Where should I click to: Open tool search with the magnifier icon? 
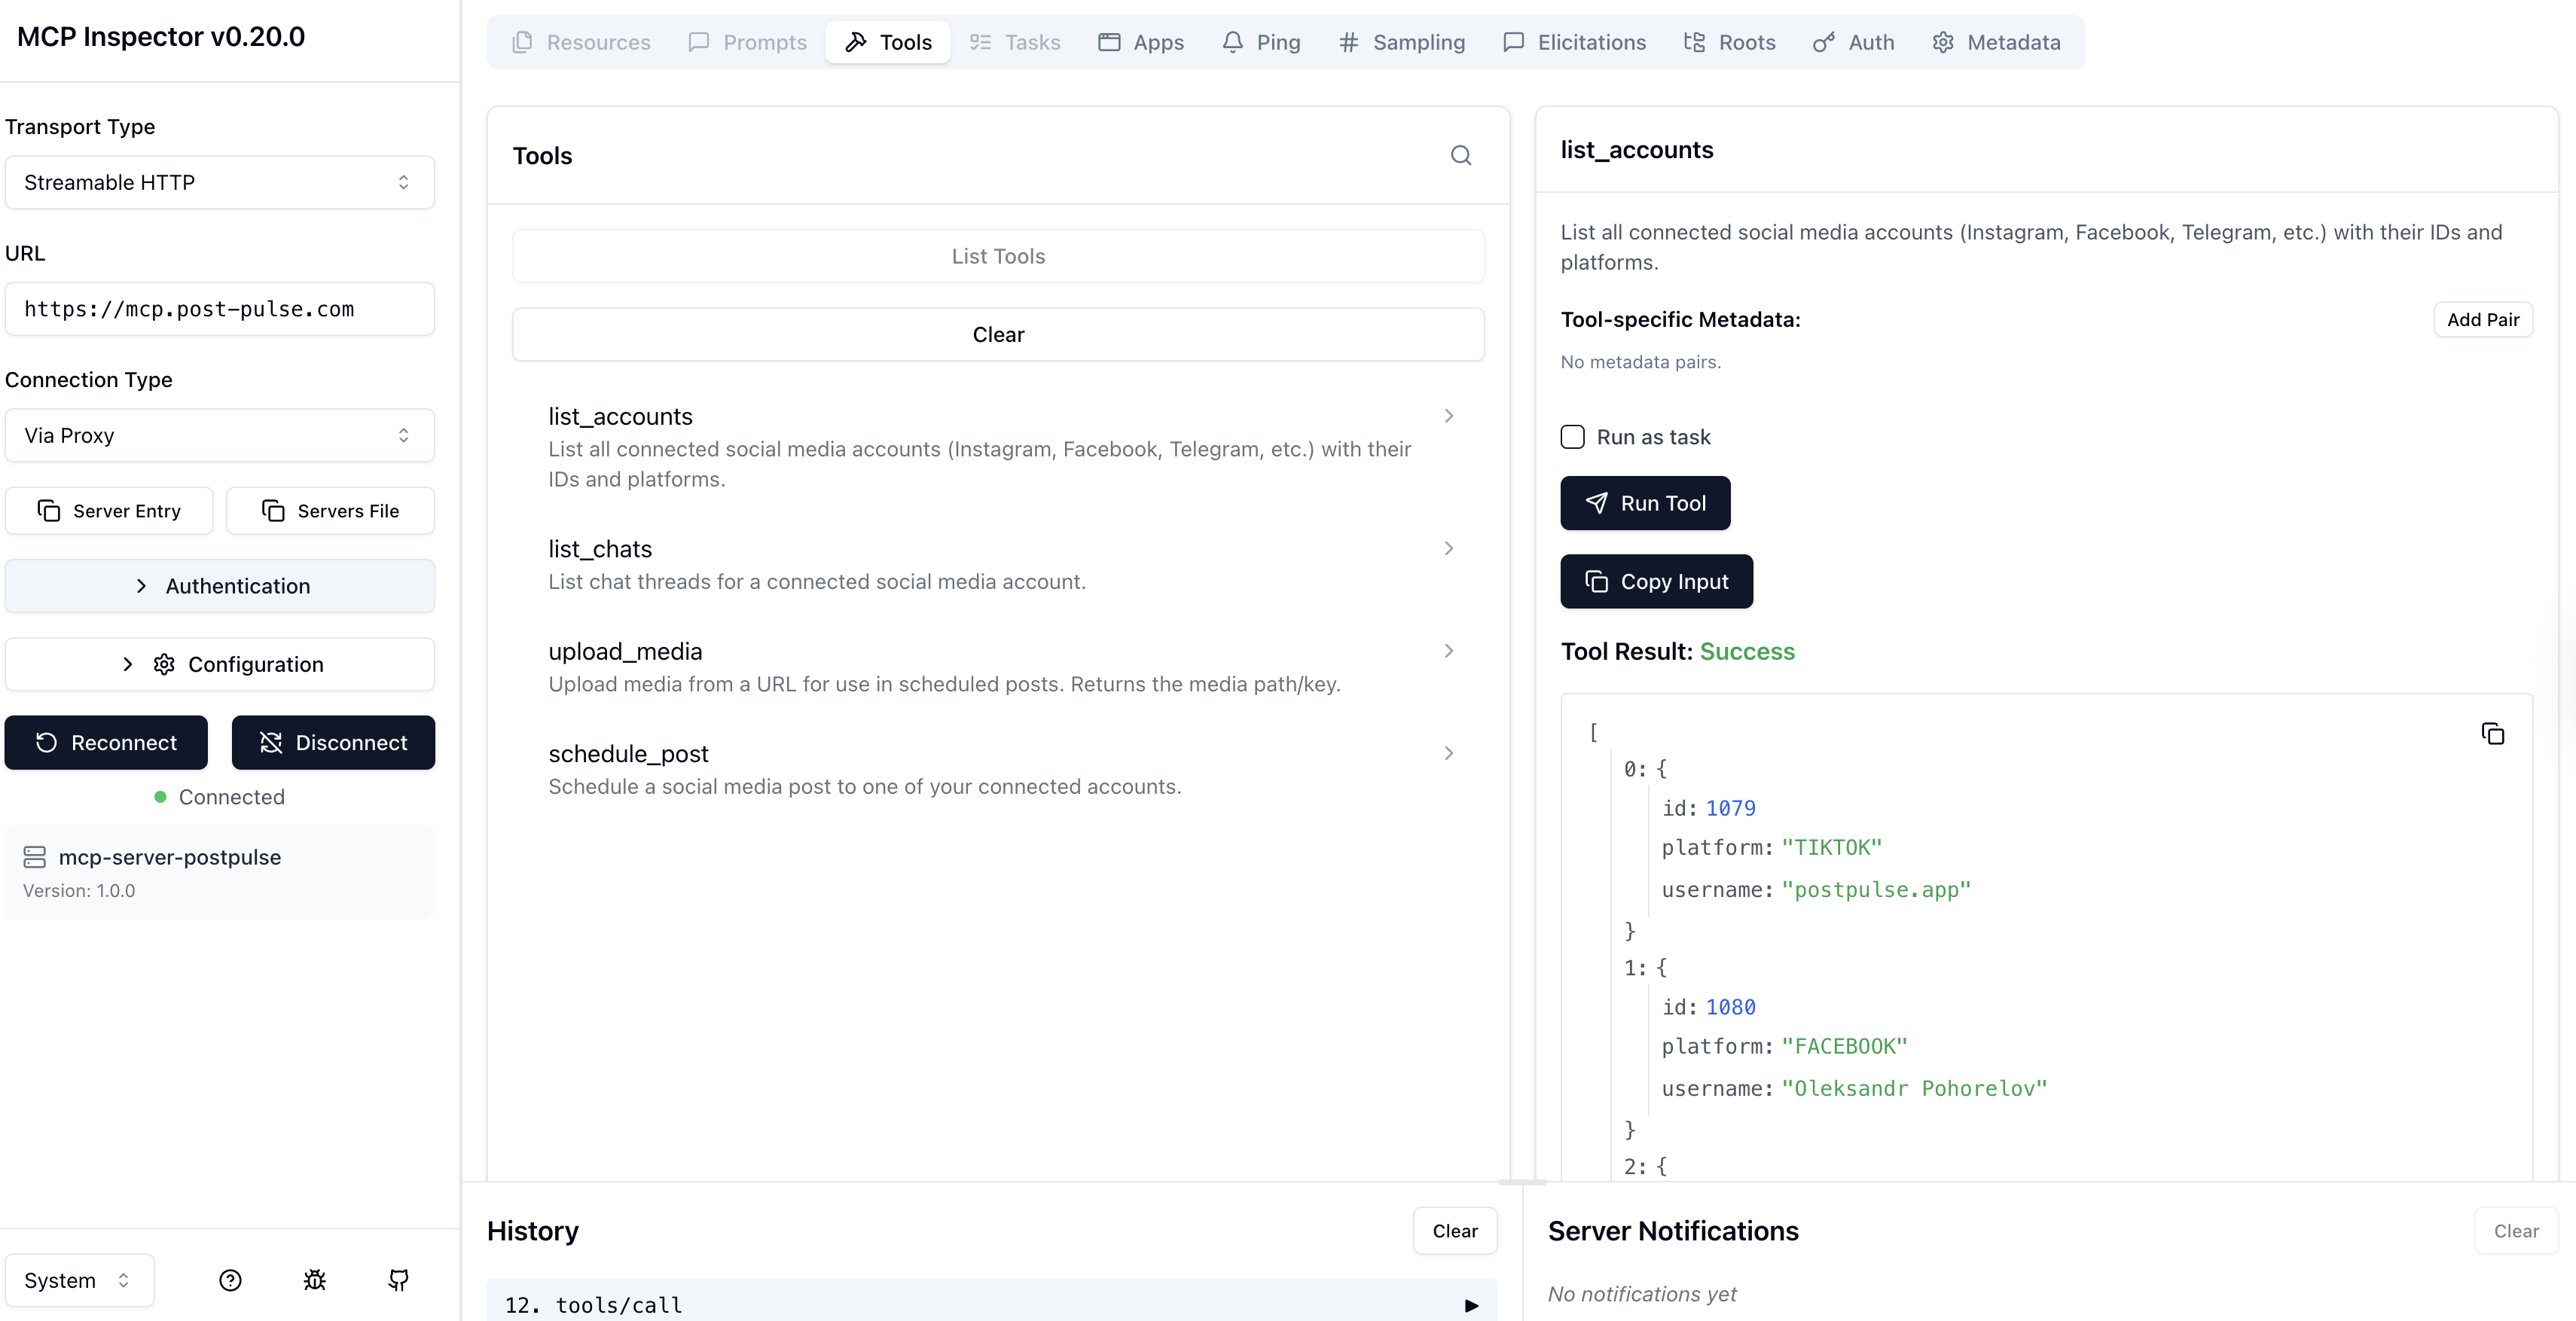click(x=1461, y=156)
